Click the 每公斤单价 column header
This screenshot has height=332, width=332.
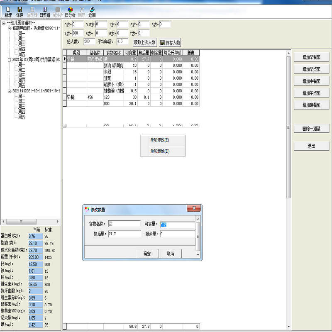(x=173, y=53)
